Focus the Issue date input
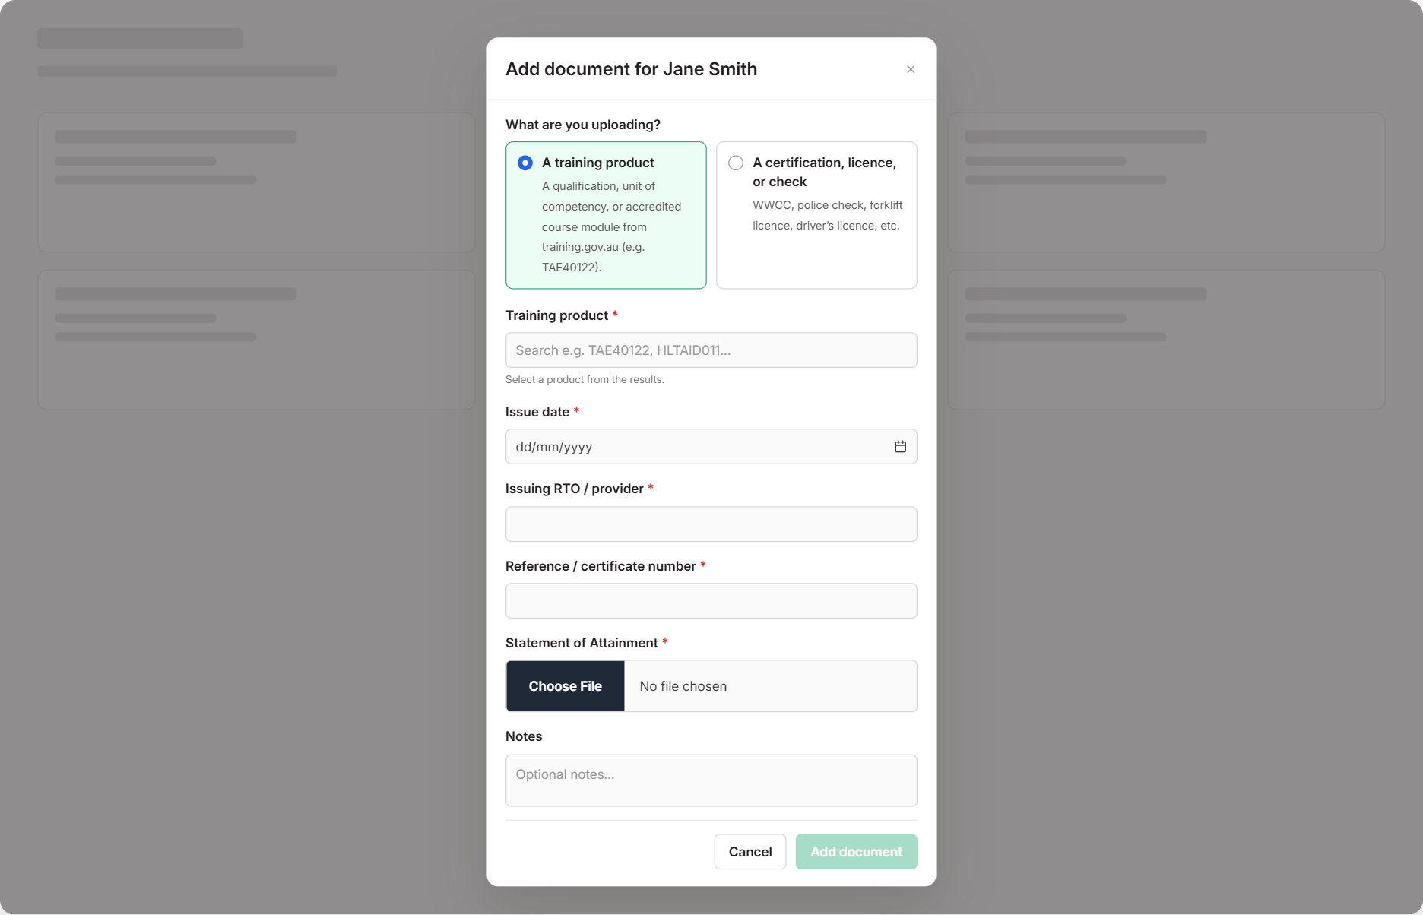1423x915 pixels. point(711,447)
